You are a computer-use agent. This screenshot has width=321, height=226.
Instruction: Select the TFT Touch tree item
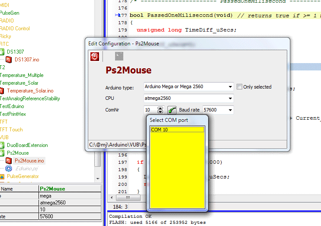click(x=11, y=130)
